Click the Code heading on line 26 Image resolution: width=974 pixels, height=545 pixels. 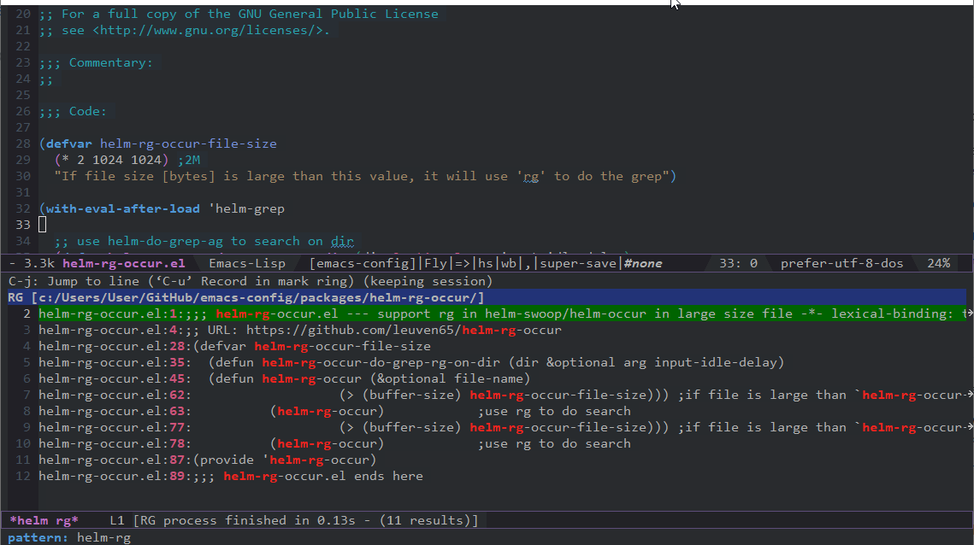(87, 111)
